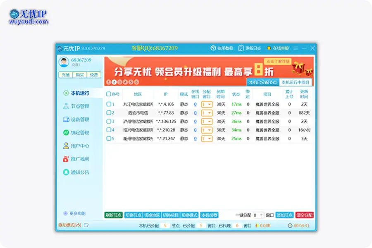Click the 购买 purchase button
The height and width of the screenshot is (248, 372).
click(x=80, y=75)
